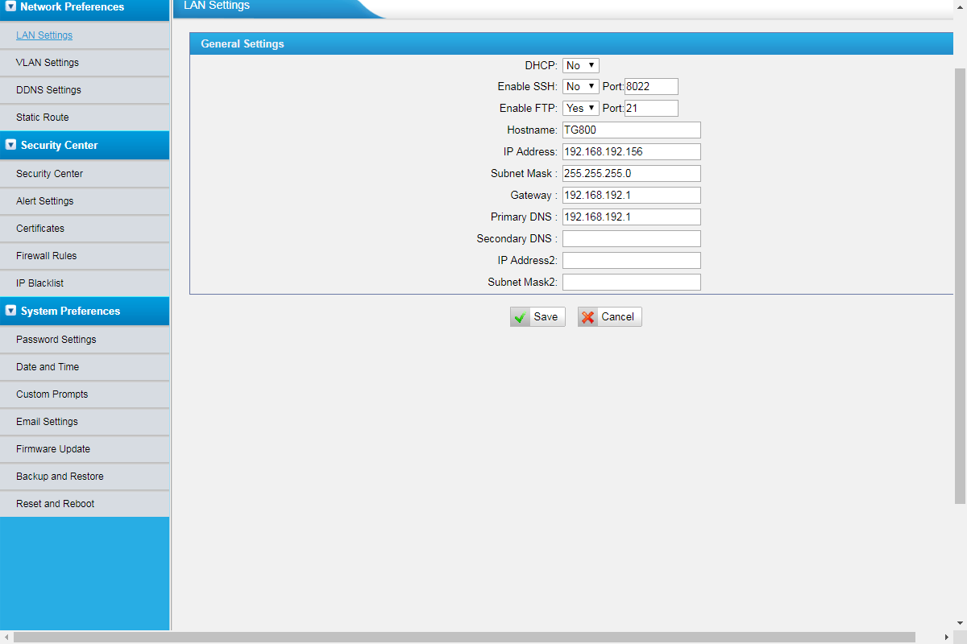Open the DHCP dropdown

[580, 65]
